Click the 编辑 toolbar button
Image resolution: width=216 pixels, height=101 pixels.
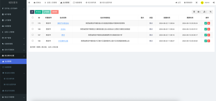coord(47,12)
